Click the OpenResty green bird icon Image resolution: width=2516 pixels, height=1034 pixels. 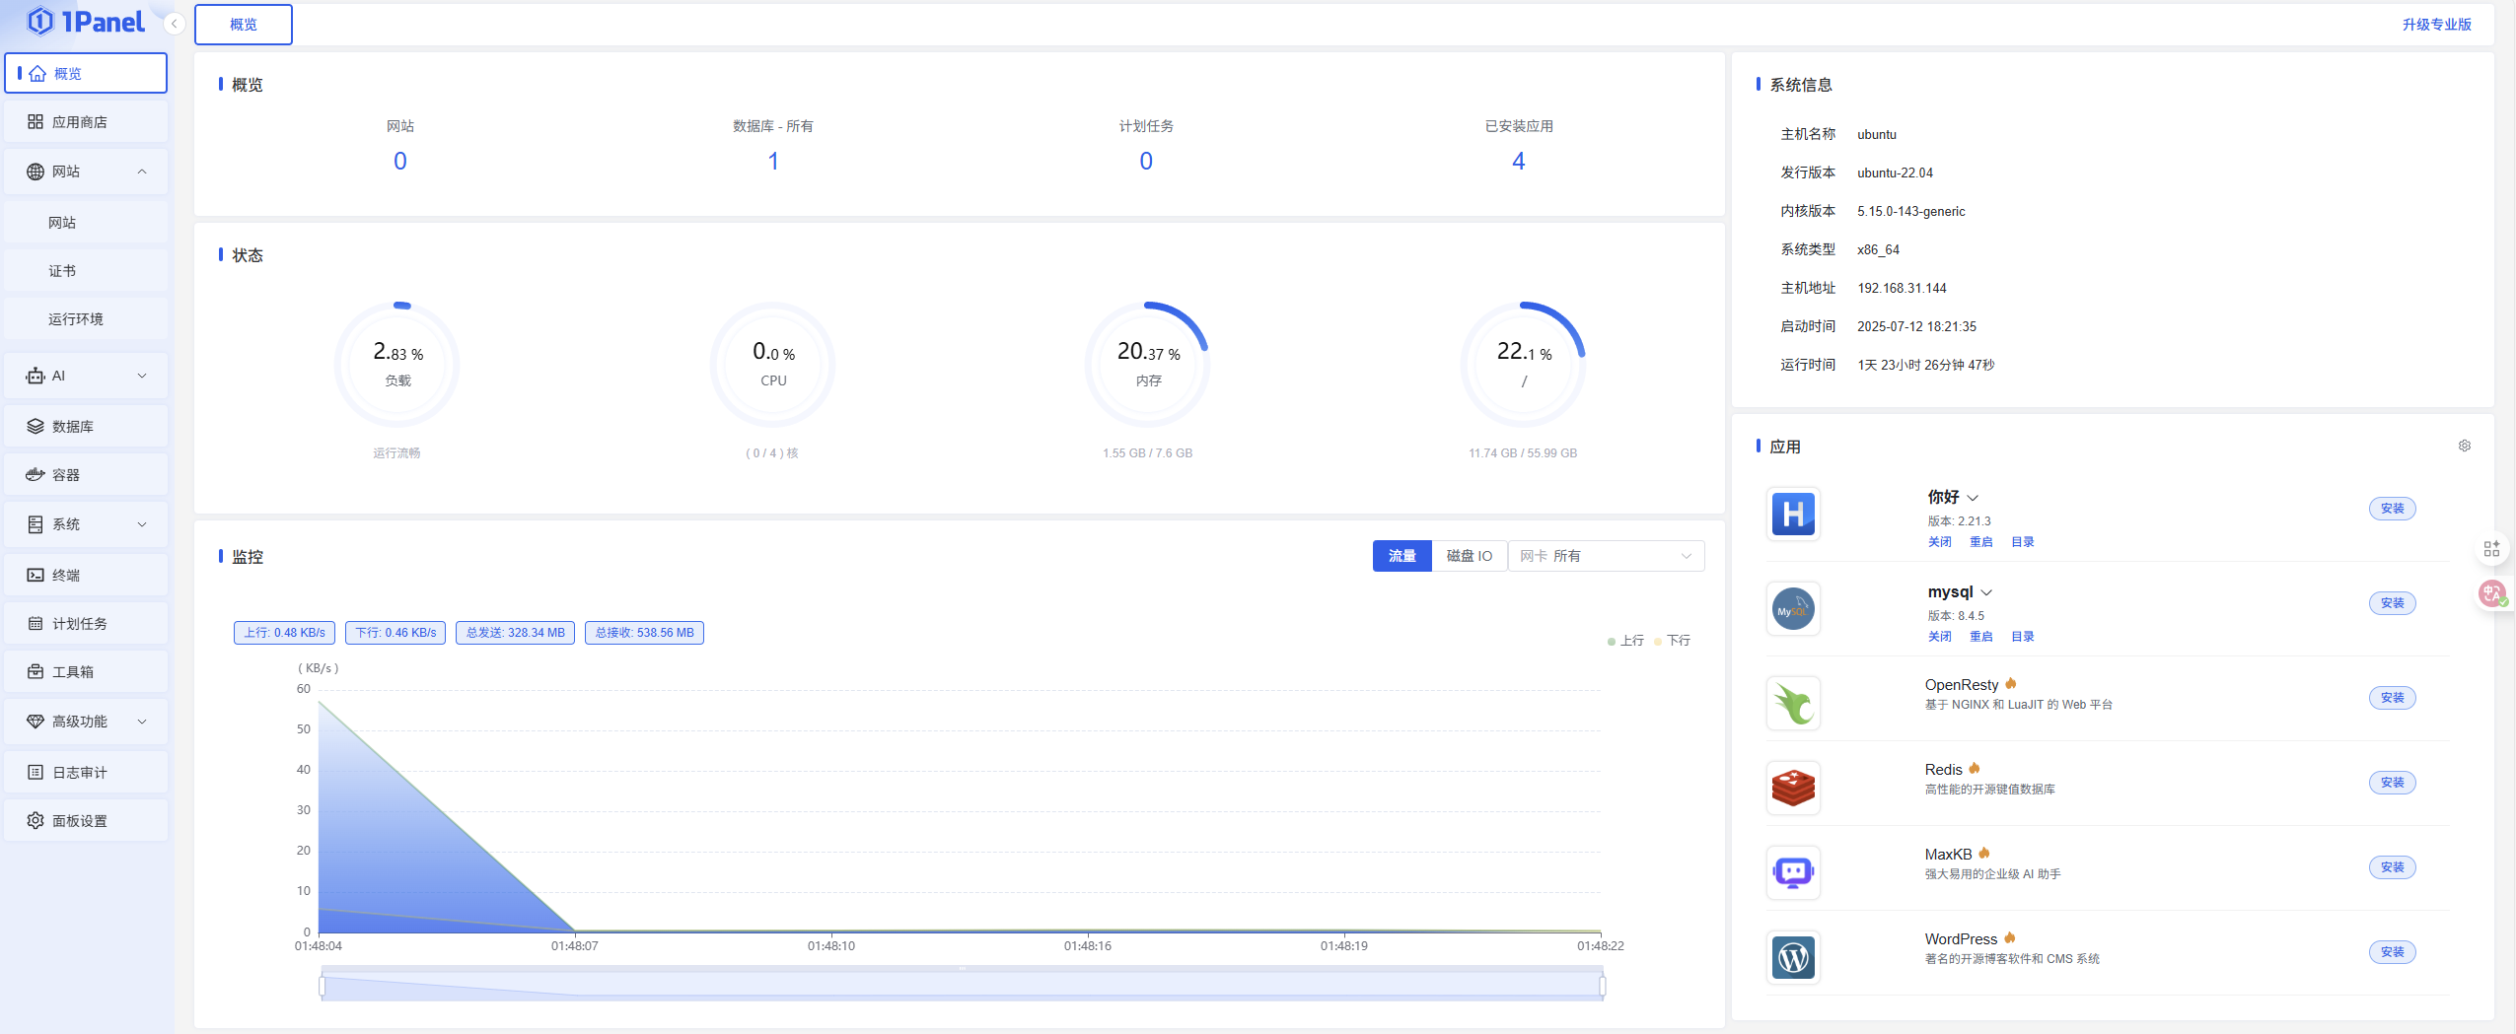click(1793, 703)
